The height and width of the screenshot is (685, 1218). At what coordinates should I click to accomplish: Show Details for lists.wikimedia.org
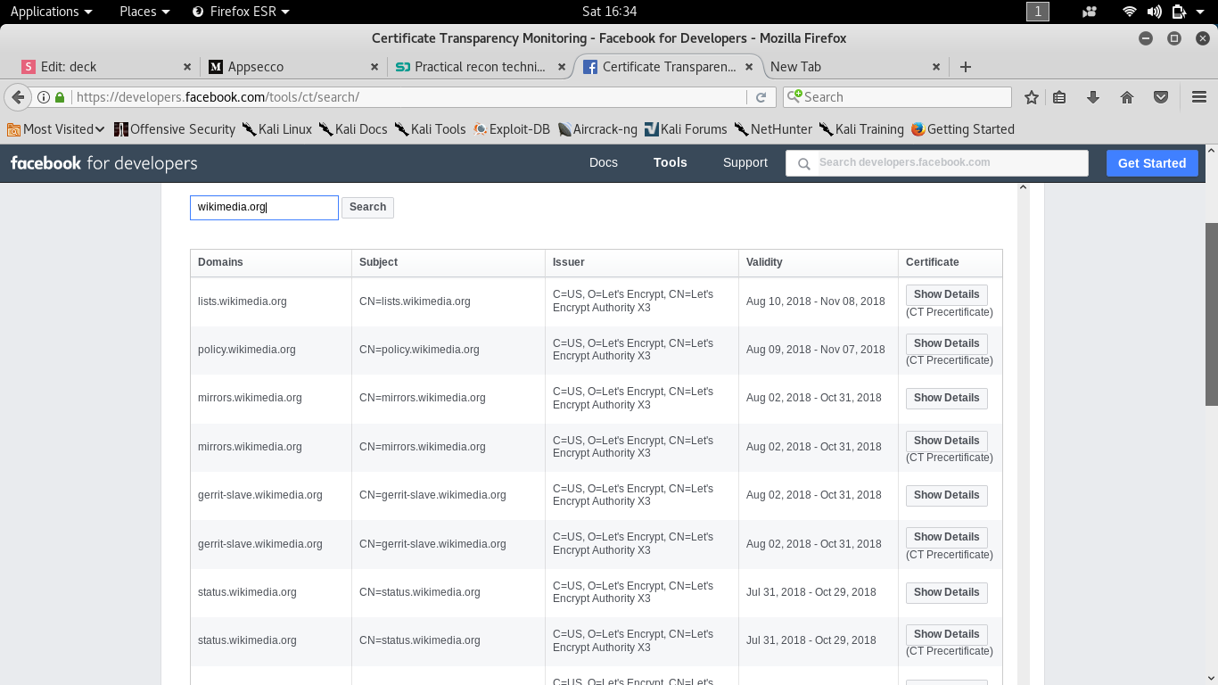tap(946, 294)
